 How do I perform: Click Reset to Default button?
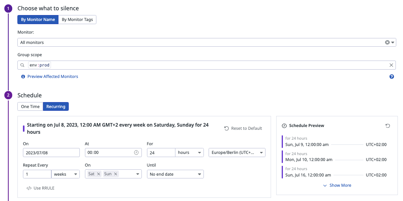point(243,128)
